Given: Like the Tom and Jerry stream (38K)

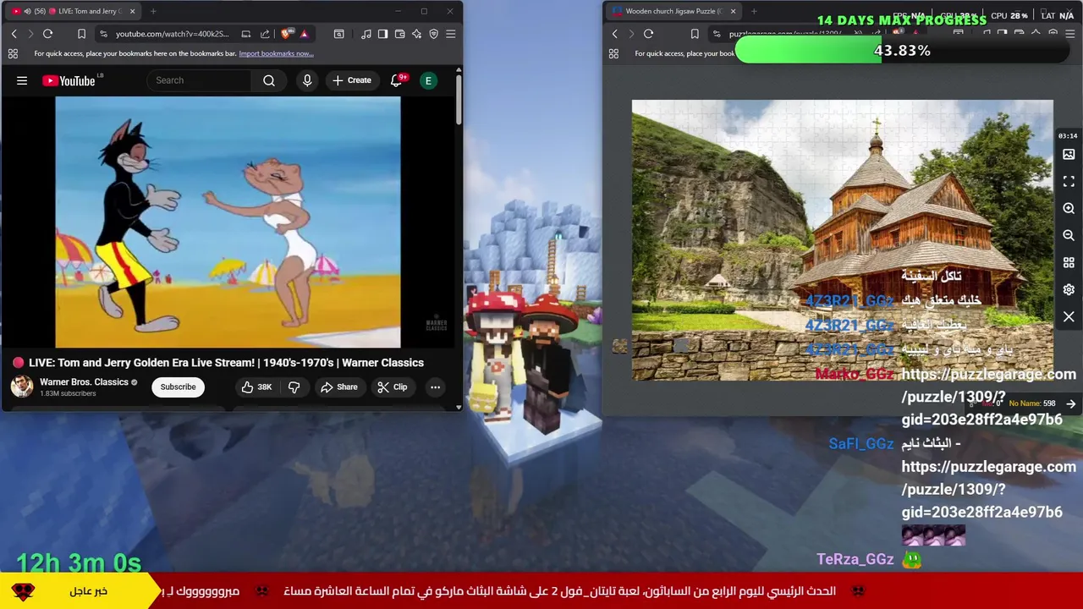Looking at the screenshot, I should (256, 387).
